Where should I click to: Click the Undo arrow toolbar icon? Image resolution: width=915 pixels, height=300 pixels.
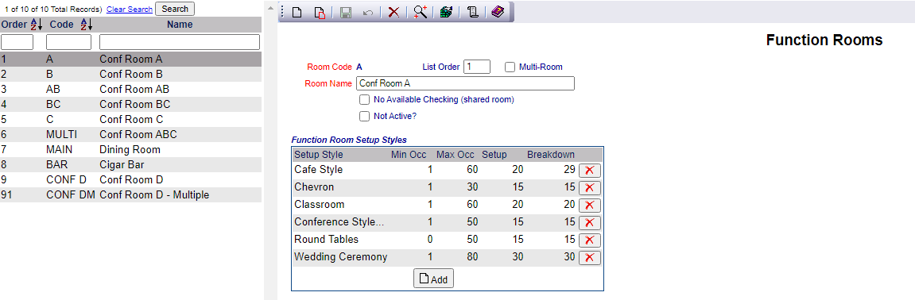click(367, 12)
